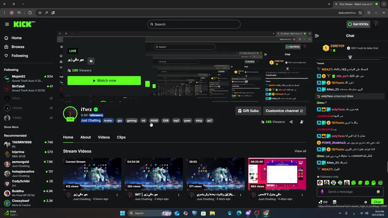
Task: Insert the angry green Kick emote
Action: 381,183
